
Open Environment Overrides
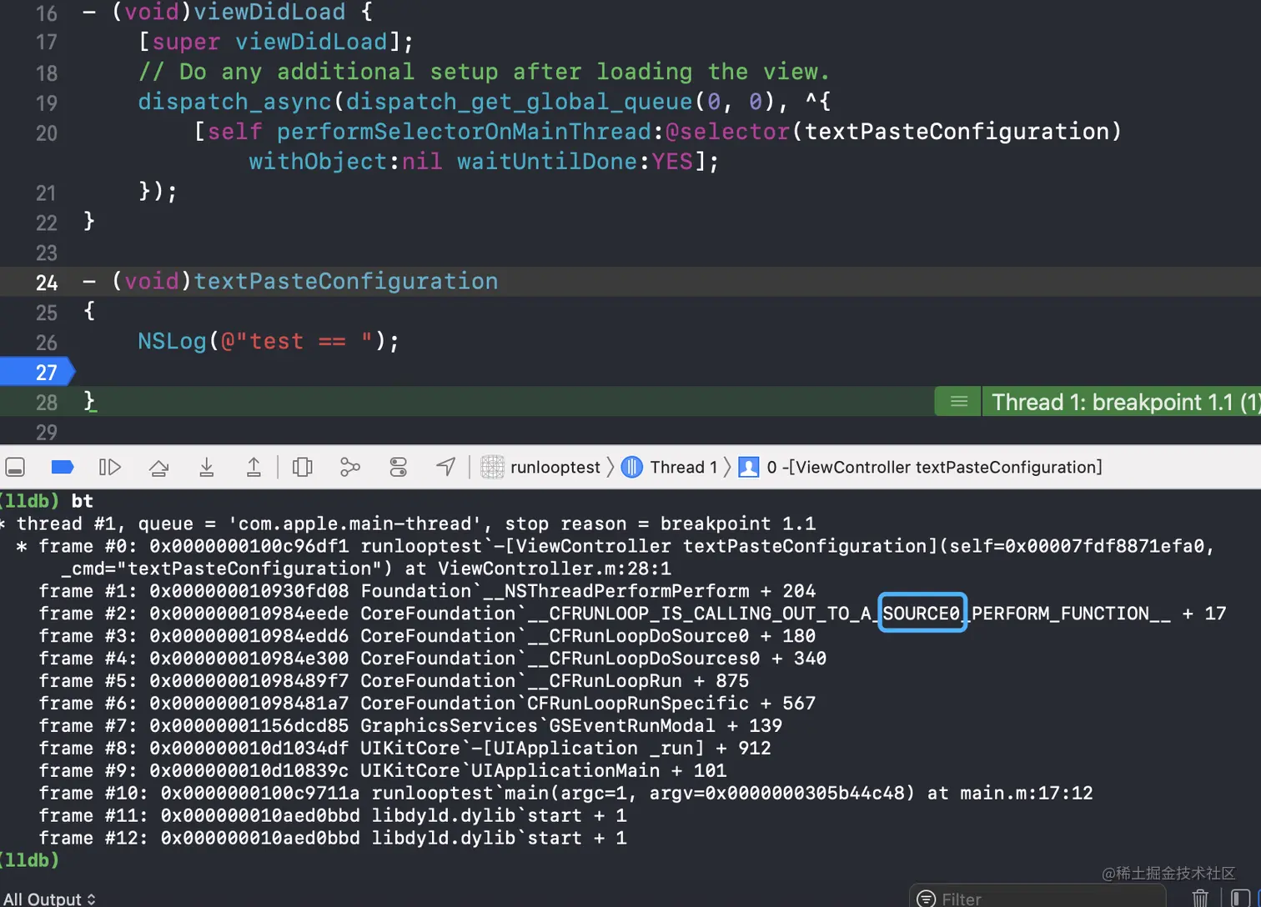tap(399, 467)
